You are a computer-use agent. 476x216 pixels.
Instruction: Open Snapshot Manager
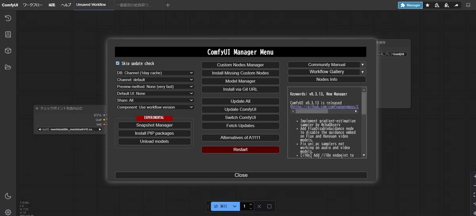154,125
